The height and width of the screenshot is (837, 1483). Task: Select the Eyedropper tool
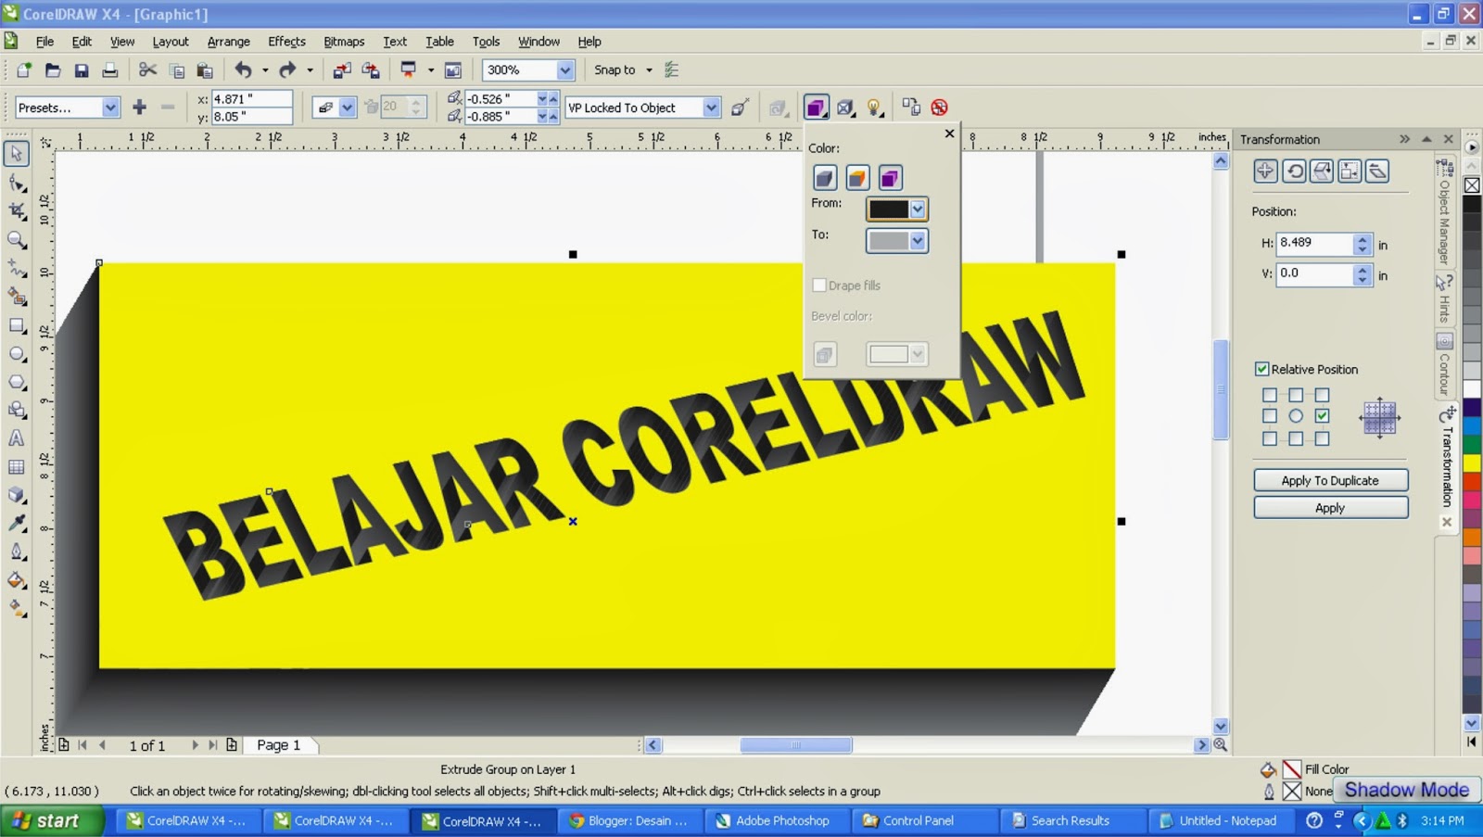click(17, 524)
